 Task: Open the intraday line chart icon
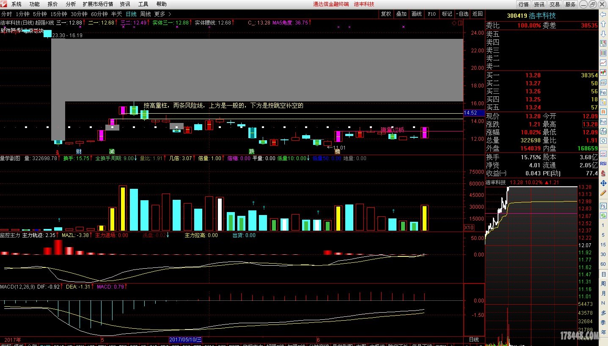[x=603, y=63]
